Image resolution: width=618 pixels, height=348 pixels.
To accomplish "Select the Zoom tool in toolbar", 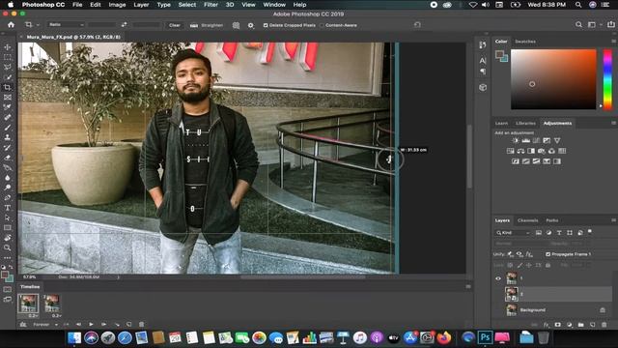I will click(8, 247).
